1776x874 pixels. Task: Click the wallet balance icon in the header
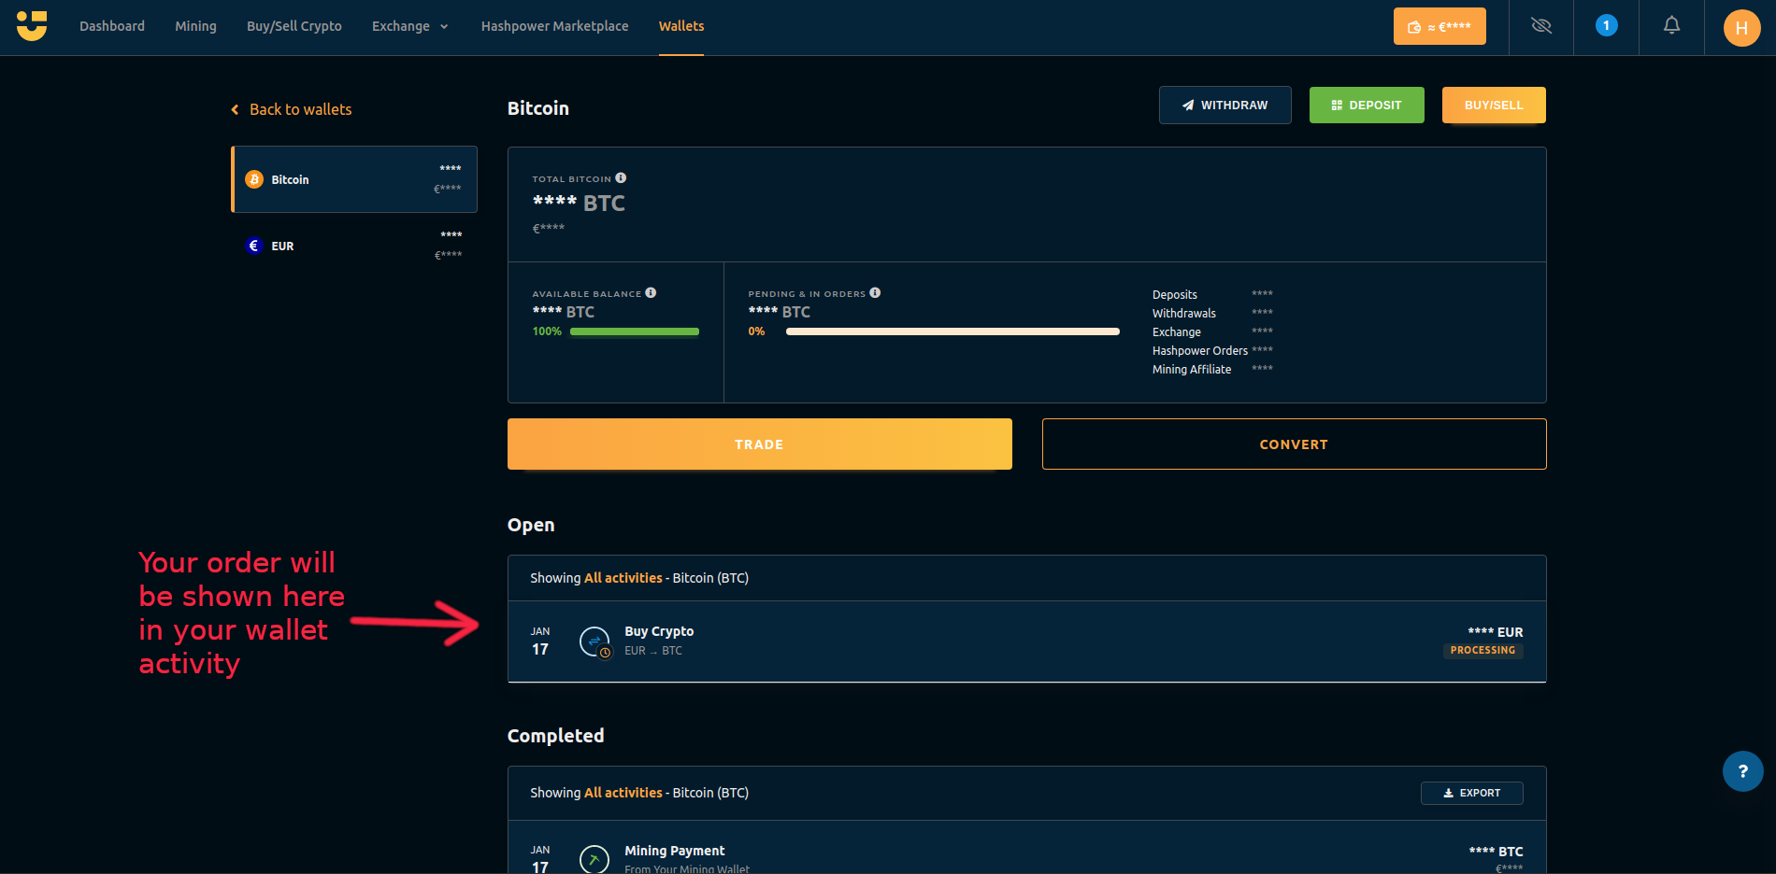[1412, 25]
